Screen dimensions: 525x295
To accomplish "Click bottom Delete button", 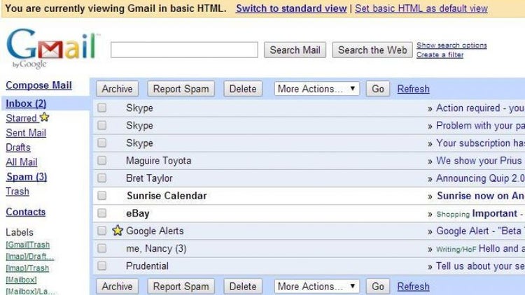I will [x=243, y=287].
